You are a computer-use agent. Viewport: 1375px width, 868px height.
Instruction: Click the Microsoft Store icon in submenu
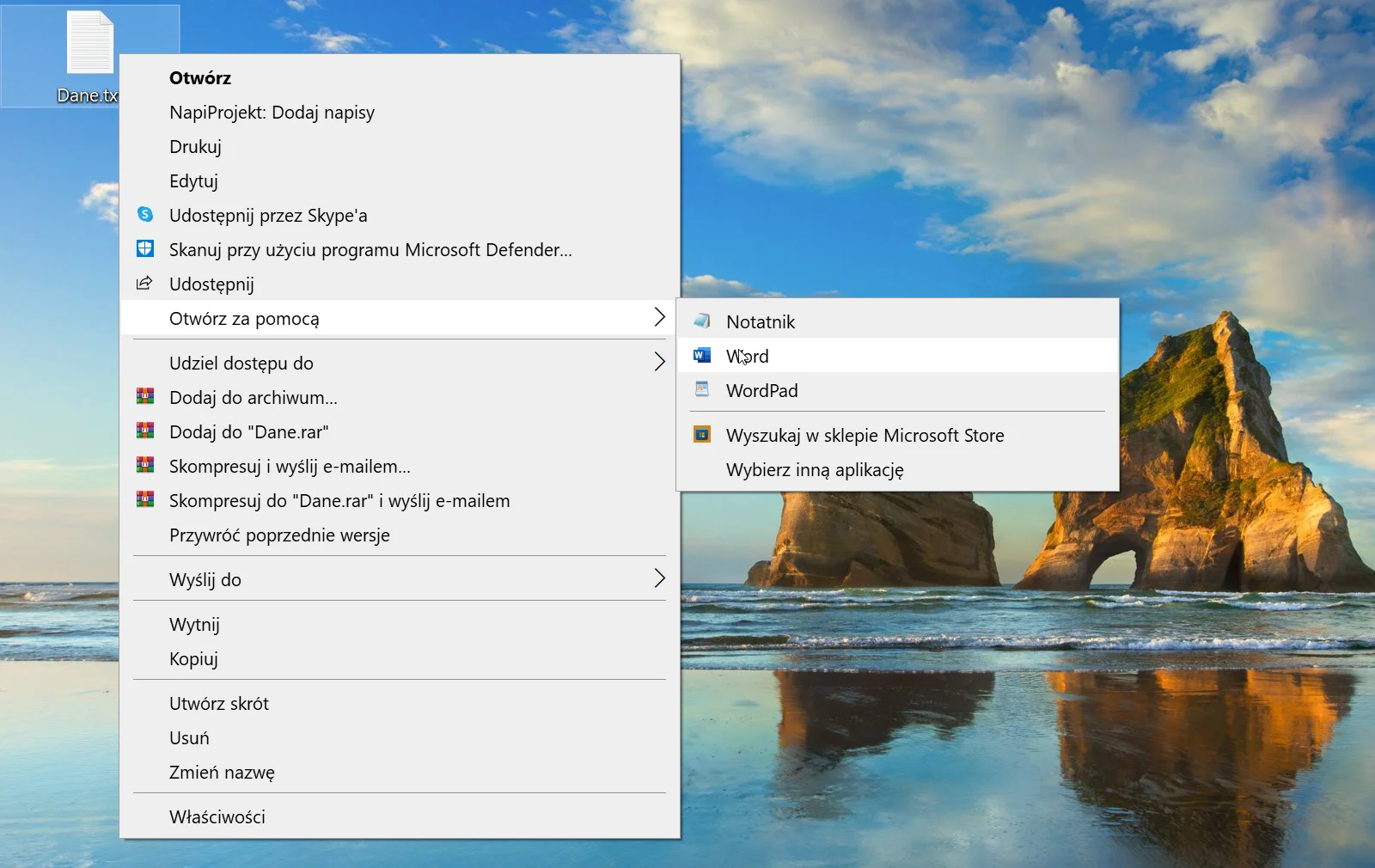click(x=702, y=434)
